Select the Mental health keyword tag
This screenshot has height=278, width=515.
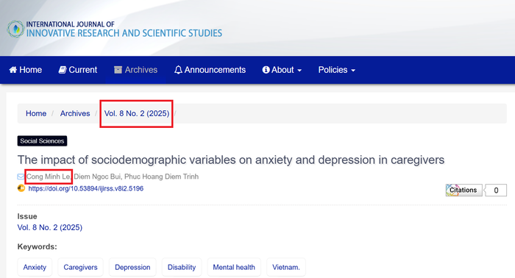click(x=234, y=267)
